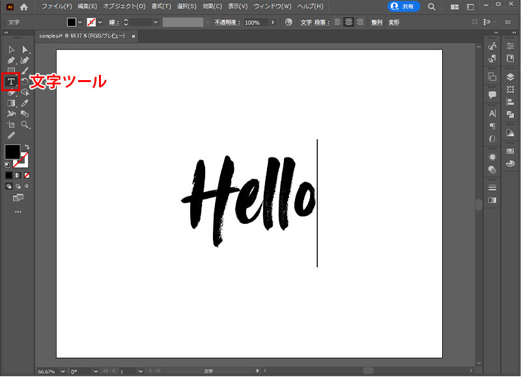This screenshot has height=377, width=521.
Task: Select the Eyedropper tool
Action: [25, 103]
